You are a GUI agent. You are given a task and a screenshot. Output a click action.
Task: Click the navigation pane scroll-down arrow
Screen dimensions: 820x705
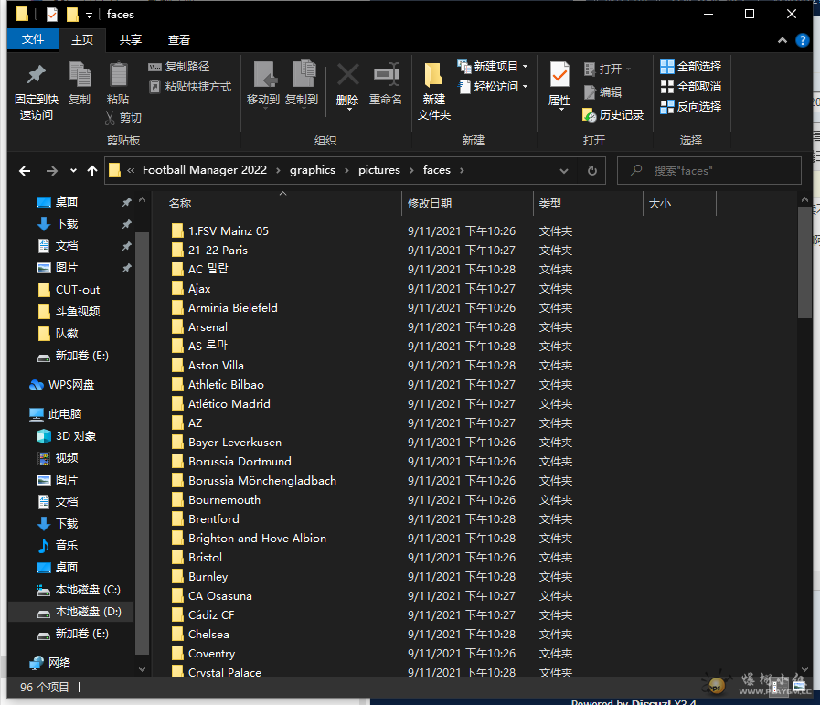tap(143, 669)
